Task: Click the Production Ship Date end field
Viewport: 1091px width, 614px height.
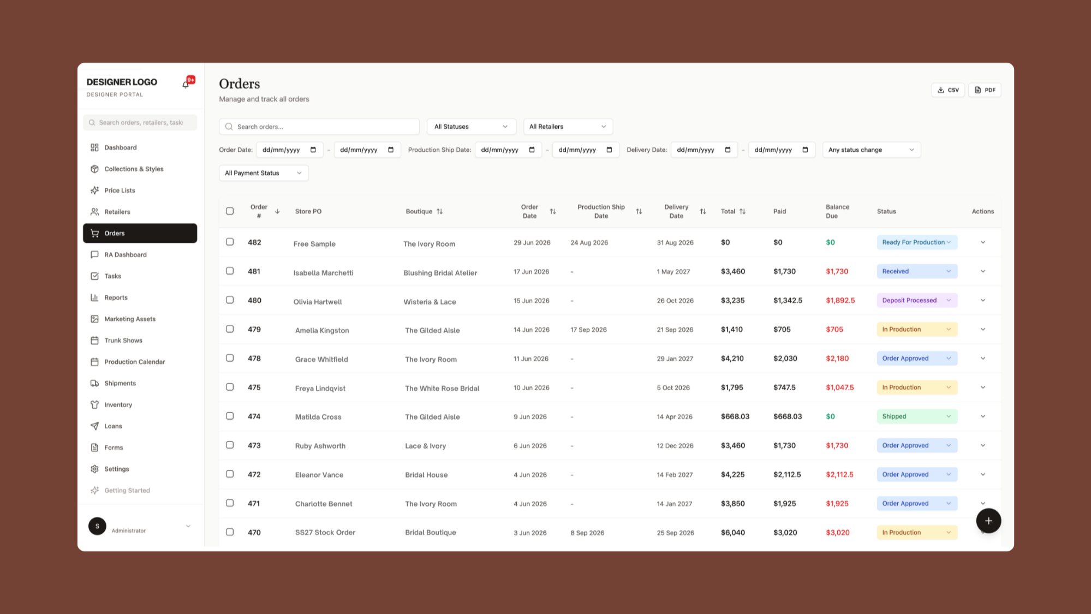Action: pyautogui.click(x=586, y=150)
